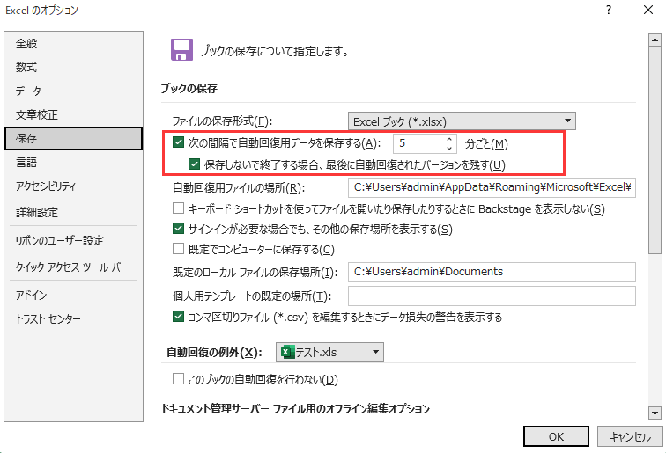Click 既定のローカル ファイルの保存場所 field
The height and width of the screenshot is (453, 666).
point(492,272)
